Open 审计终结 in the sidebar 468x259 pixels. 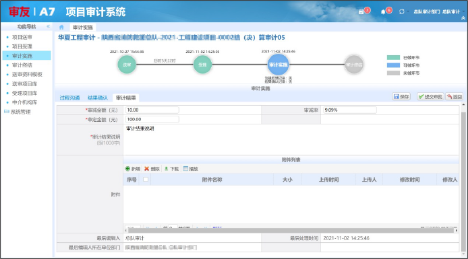click(22, 65)
